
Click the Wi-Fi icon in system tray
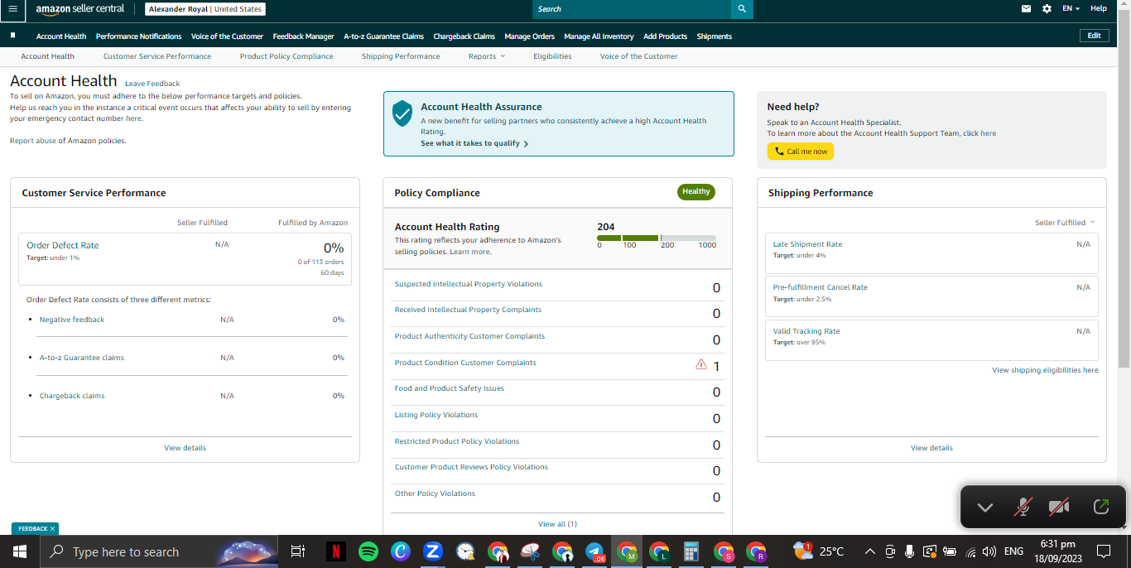[970, 551]
